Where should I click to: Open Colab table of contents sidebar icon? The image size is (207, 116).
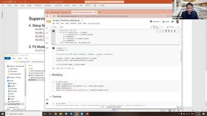(x=47, y=28)
